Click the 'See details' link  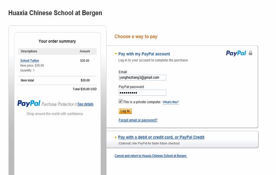click(x=85, y=104)
